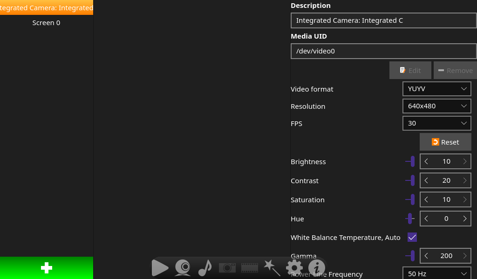Disable White Balance Temperature, Auto

pos(412,237)
